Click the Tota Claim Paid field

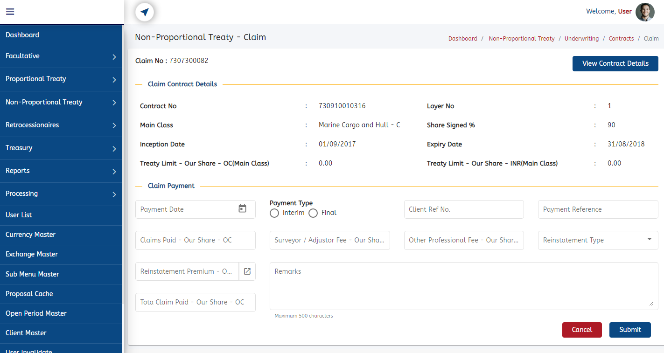196,302
